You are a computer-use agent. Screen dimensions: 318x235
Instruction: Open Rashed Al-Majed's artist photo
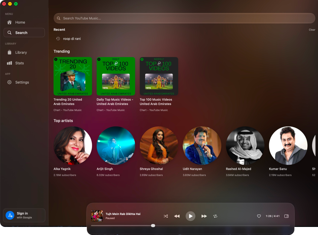tap(245, 146)
